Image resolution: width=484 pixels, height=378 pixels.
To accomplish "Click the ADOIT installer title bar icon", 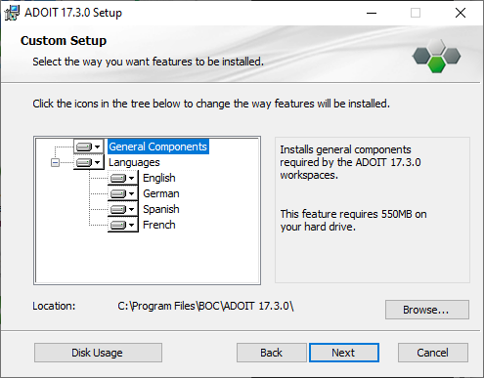I will click(x=12, y=13).
